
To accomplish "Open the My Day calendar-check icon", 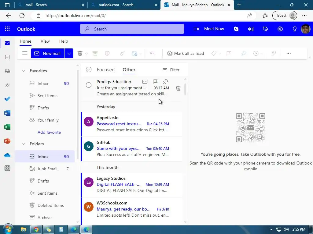I will point(265,29).
